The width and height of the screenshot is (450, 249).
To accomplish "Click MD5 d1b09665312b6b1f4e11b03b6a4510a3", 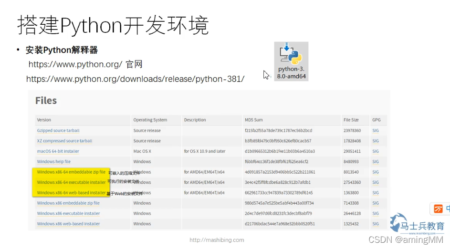I will (280, 151).
